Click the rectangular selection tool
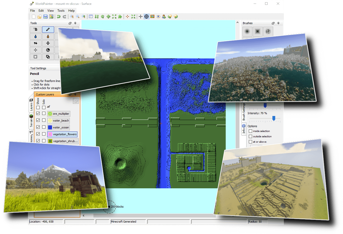The width and height of the screenshot is (343, 234). pos(36,57)
